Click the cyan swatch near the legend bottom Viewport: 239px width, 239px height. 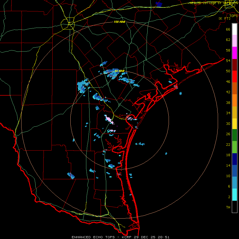pos(234,195)
